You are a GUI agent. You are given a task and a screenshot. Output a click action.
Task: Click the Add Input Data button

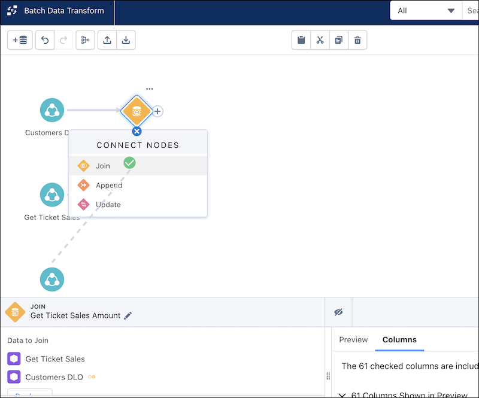20,40
